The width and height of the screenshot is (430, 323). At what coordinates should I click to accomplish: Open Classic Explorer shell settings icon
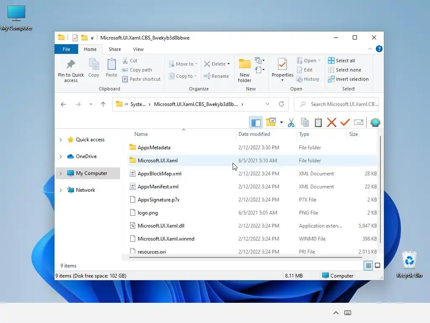pos(375,122)
